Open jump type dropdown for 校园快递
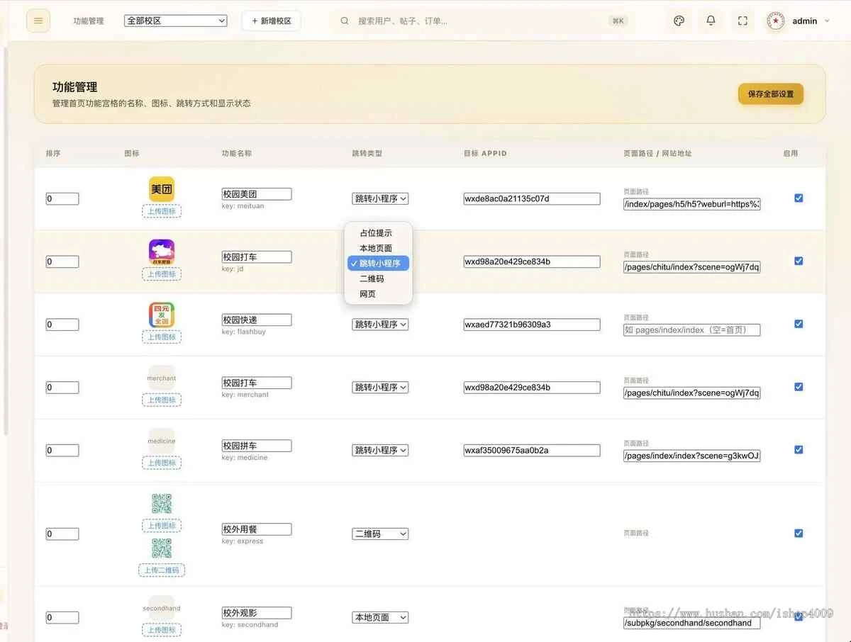The width and height of the screenshot is (851, 642). coord(380,325)
